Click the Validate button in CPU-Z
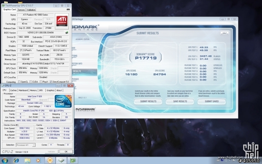Viewport: 262px width, 164px height. click(x=52, y=152)
